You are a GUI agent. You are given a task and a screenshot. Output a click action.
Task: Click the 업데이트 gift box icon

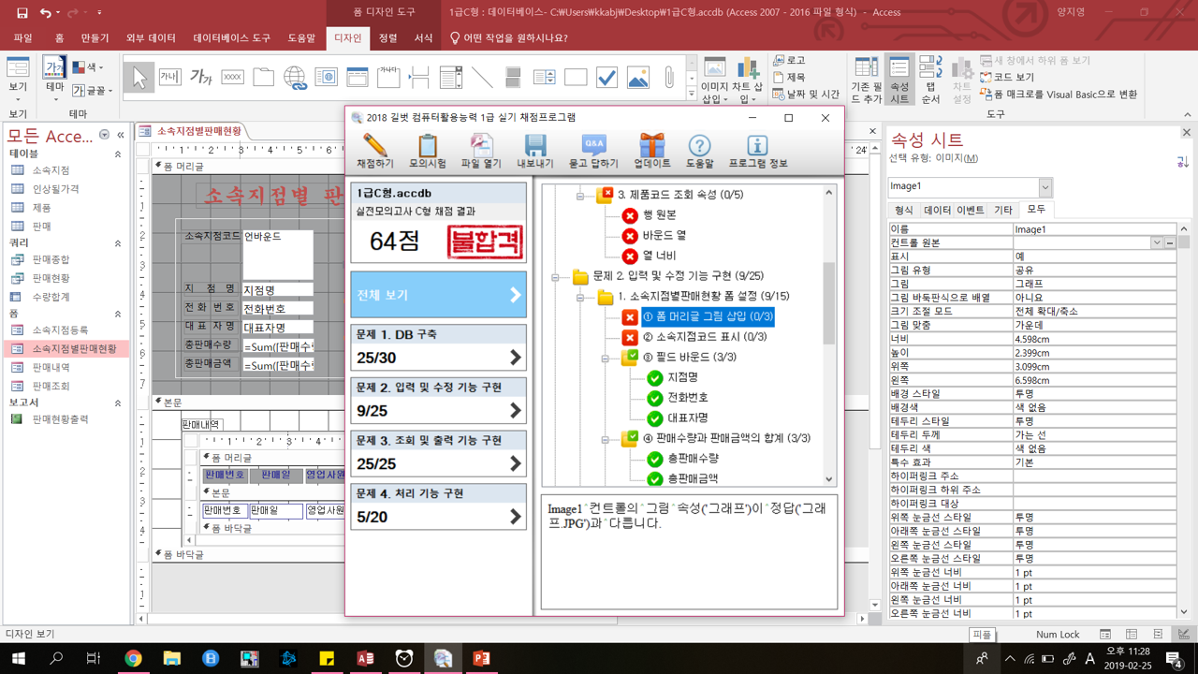tap(651, 148)
